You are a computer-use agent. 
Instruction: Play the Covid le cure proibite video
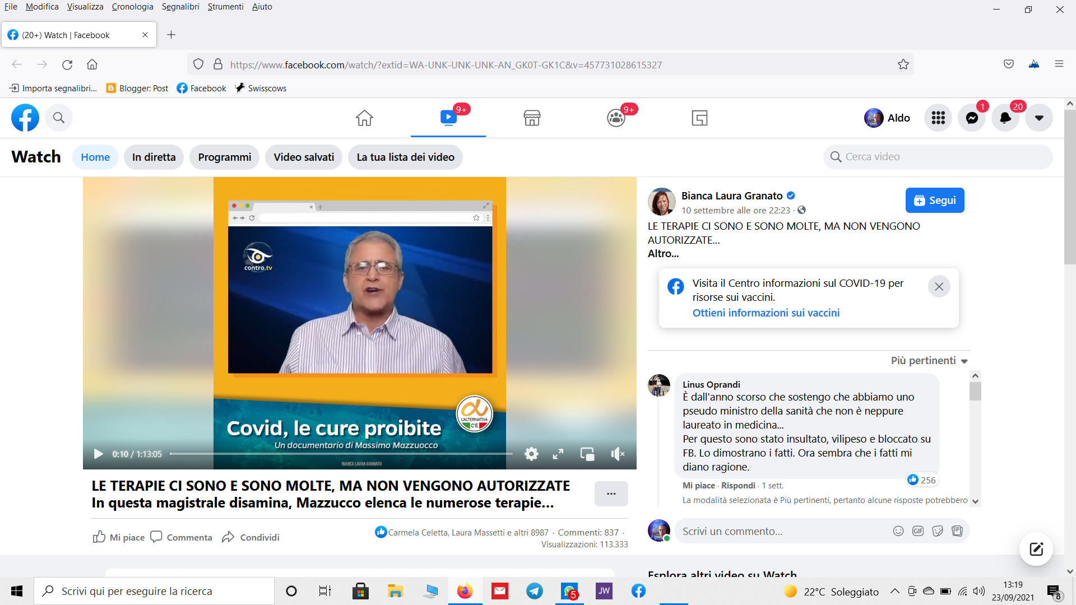(98, 454)
